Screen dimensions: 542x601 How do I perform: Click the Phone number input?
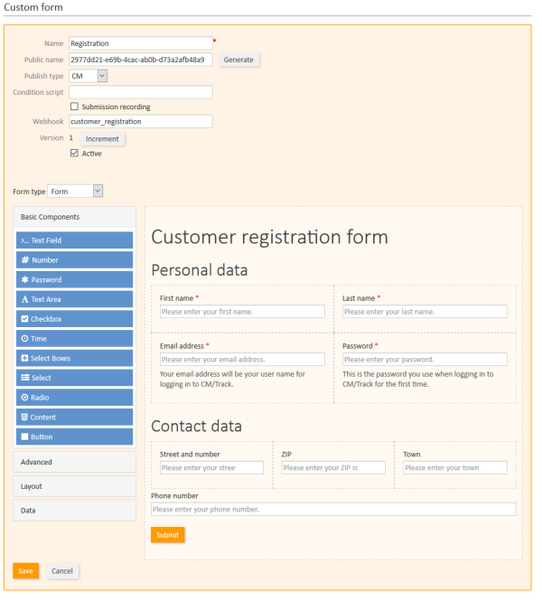pos(333,510)
